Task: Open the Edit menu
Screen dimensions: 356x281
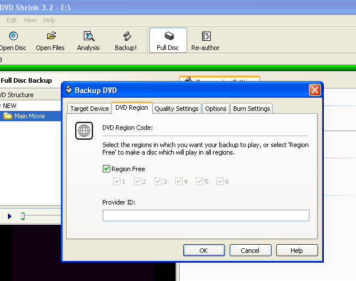Action: point(11,20)
